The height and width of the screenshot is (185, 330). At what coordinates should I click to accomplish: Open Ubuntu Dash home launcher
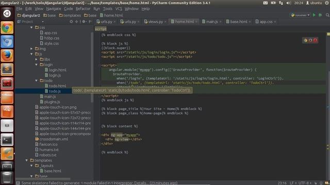tap(7, 14)
